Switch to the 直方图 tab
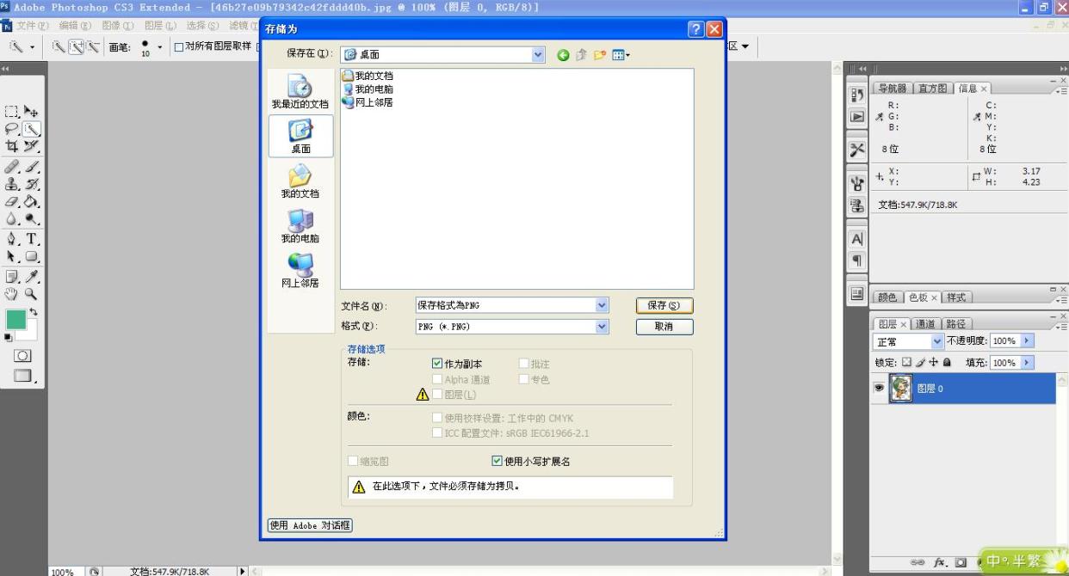The width and height of the screenshot is (1069, 576). pyautogui.click(x=933, y=88)
